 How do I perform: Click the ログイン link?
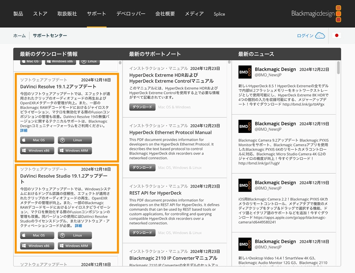pyautogui.click(x=305, y=36)
